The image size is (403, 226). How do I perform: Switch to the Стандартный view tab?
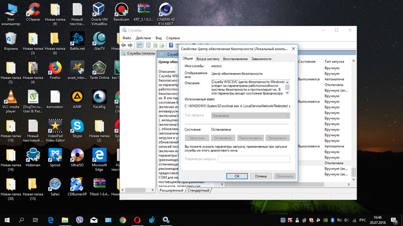198,191
